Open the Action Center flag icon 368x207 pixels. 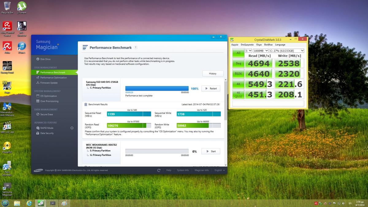(334, 203)
